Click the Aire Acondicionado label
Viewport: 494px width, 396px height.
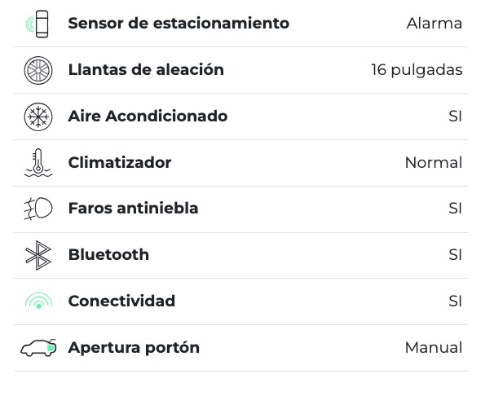[148, 117]
